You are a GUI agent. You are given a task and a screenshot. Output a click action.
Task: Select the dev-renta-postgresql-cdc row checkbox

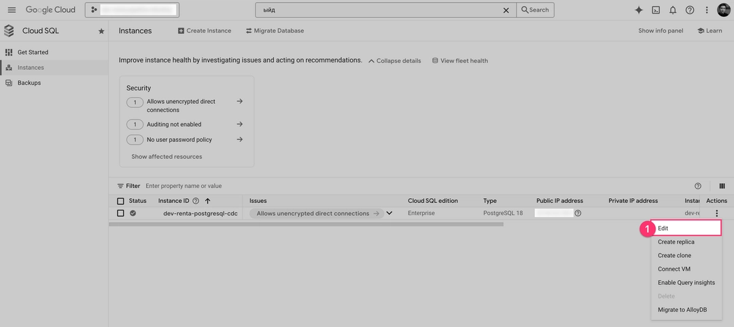point(120,213)
